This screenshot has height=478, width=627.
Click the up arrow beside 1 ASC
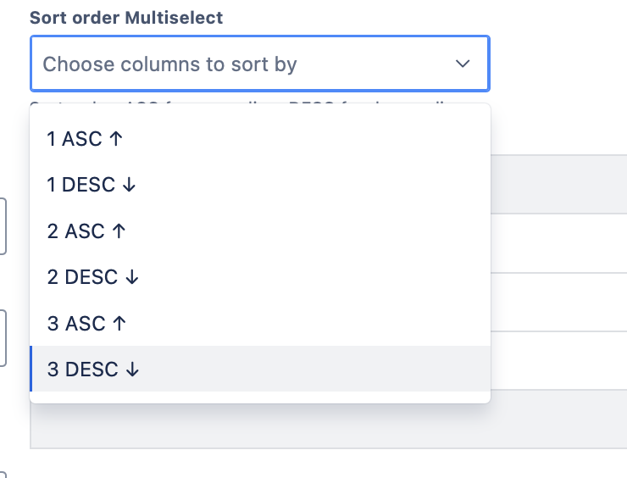(x=117, y=139)
